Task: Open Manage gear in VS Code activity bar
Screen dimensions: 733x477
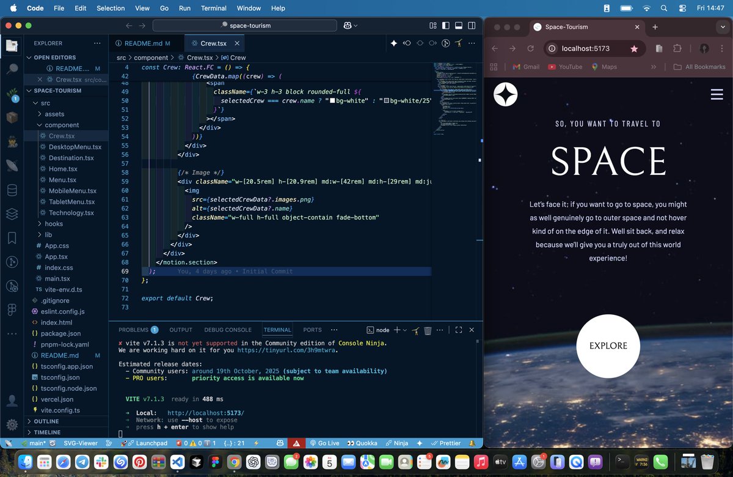Action: [12, 424]
